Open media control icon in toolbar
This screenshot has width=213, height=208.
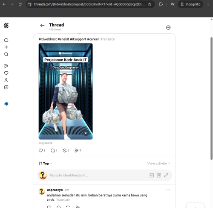[173, 4]
